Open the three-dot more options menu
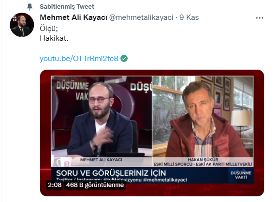 (260, 18)
